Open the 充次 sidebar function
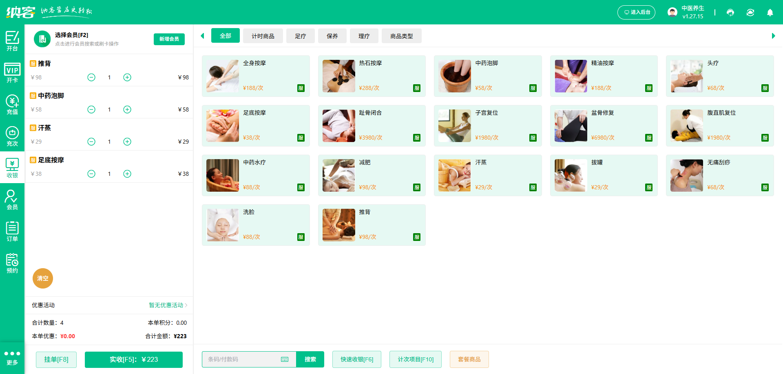Screen dimensions: 783x374 (x=12, y=135)
